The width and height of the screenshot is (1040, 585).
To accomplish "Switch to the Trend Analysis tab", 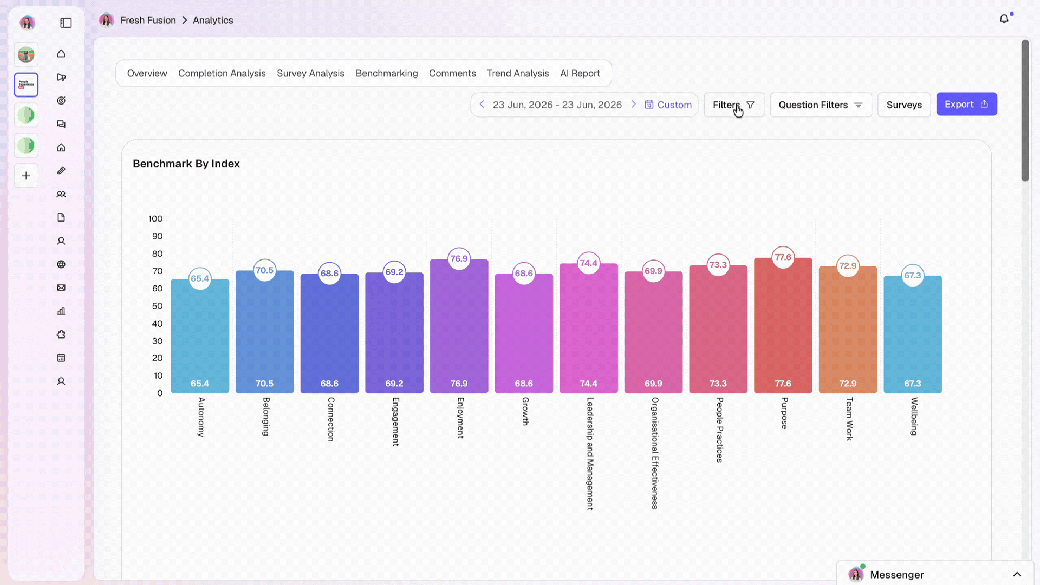I will (x=517, y=73).
